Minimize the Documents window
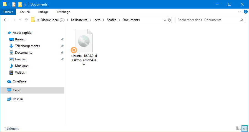The width and height of the screenshot is (249, 132). (217, 4)
